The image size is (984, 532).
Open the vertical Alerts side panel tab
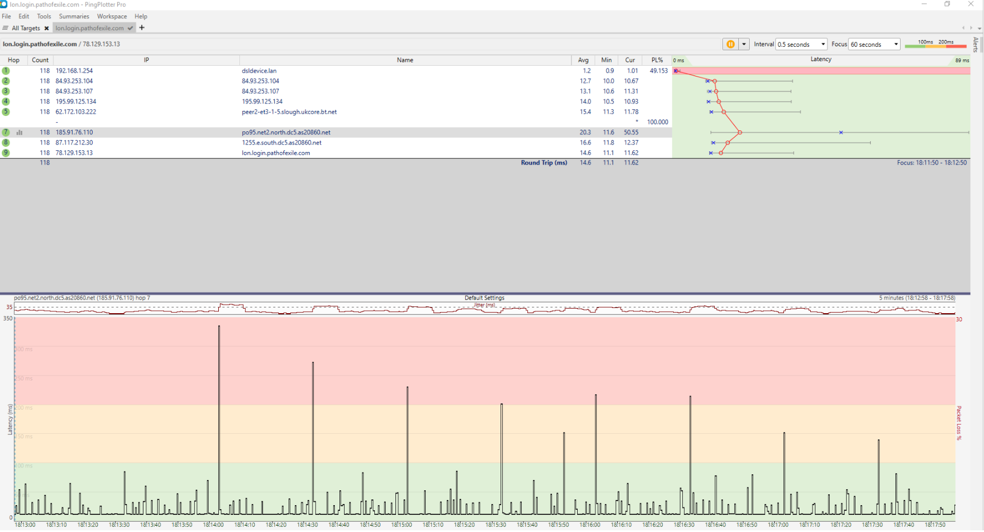click(975, 45)
